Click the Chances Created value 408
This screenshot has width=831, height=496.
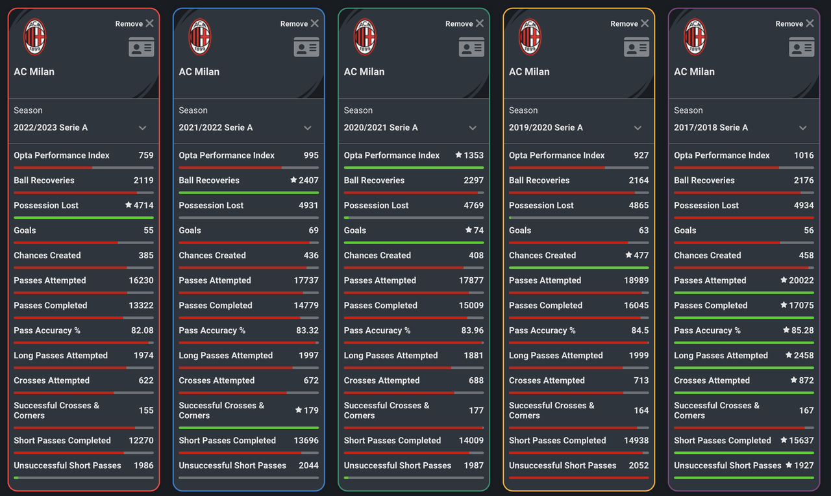[x=476, y=255]
